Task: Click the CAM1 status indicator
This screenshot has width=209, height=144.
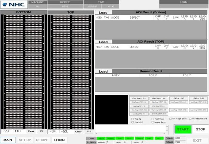Action: 119,138
